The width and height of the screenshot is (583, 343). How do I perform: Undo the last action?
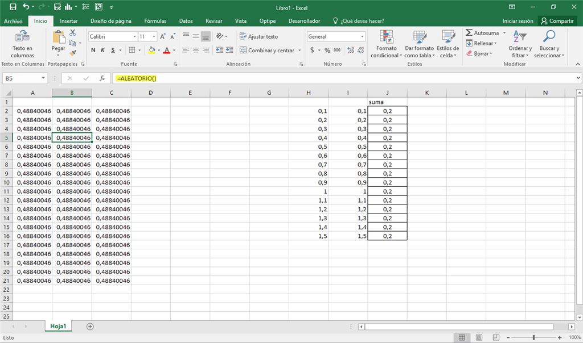pyautogui.click(x=26, y=7)
